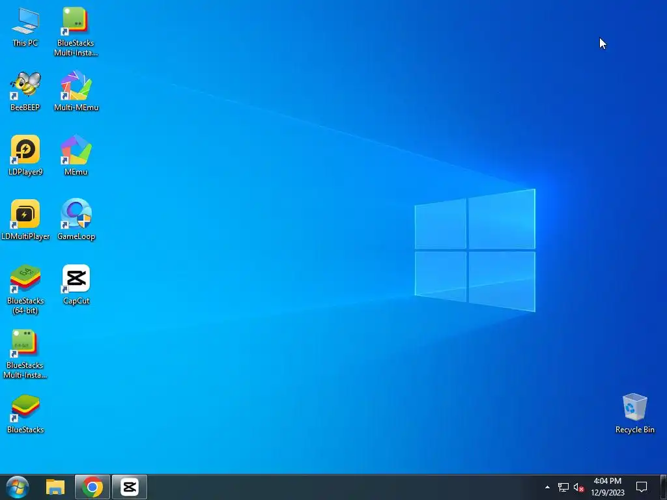This screenshot has height=500, width=667.
Task: Select the Multi-MEmu desktop shortcut
Action: point(76,91)
